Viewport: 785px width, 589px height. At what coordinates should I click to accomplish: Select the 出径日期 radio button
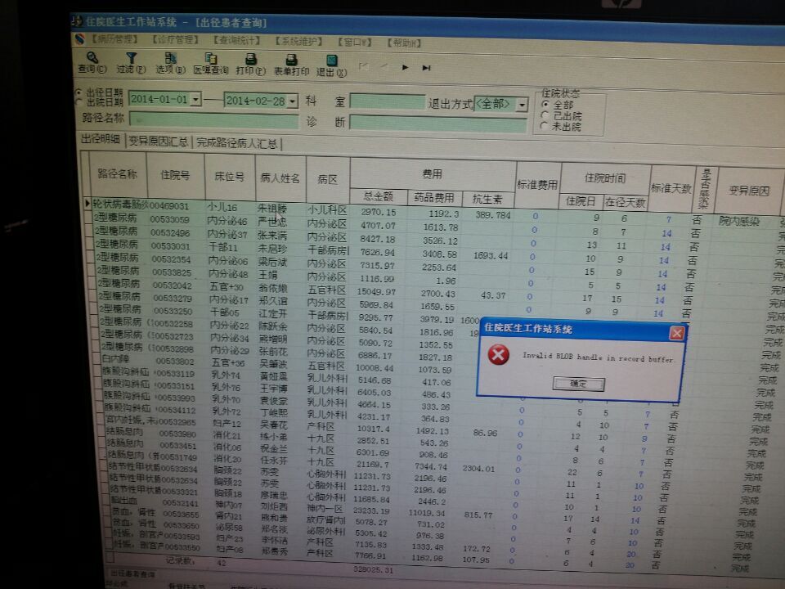78,92
